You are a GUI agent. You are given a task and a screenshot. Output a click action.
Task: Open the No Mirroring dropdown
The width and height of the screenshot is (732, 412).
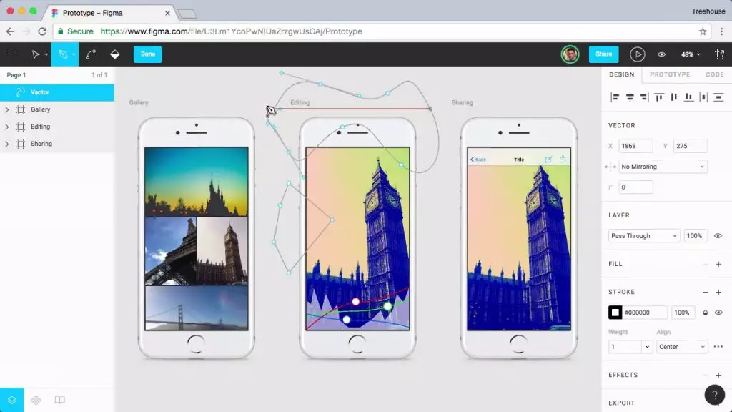(x=663, y=167)
